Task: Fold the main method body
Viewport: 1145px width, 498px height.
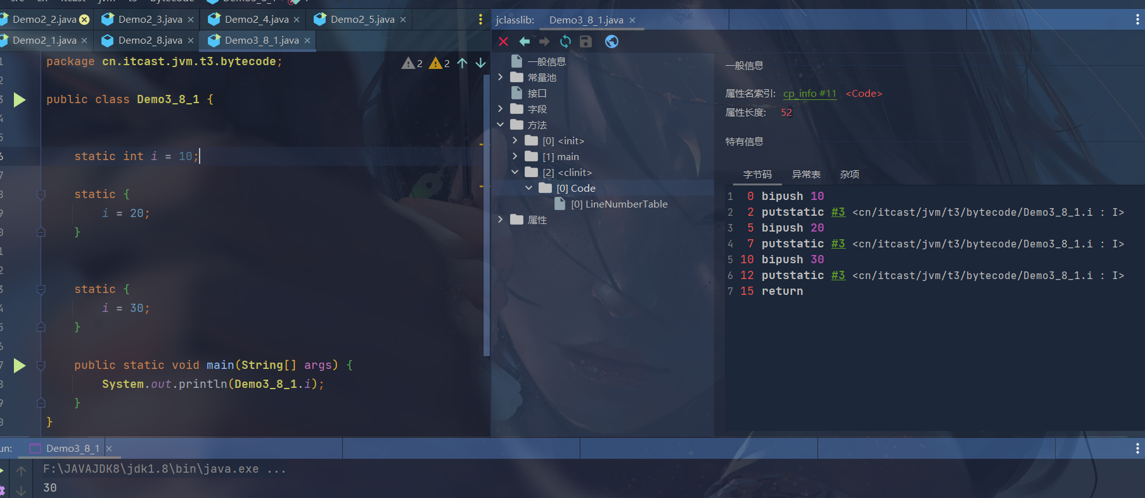Action: (41, 365)
